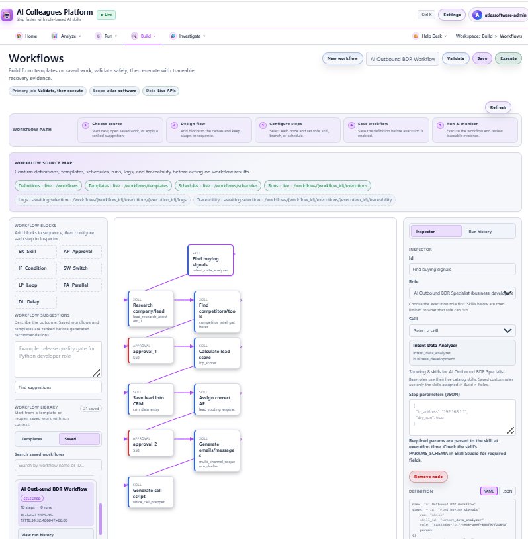Click step 4 circle for Save workflow
Screen dimensions: 528x539
351,125
